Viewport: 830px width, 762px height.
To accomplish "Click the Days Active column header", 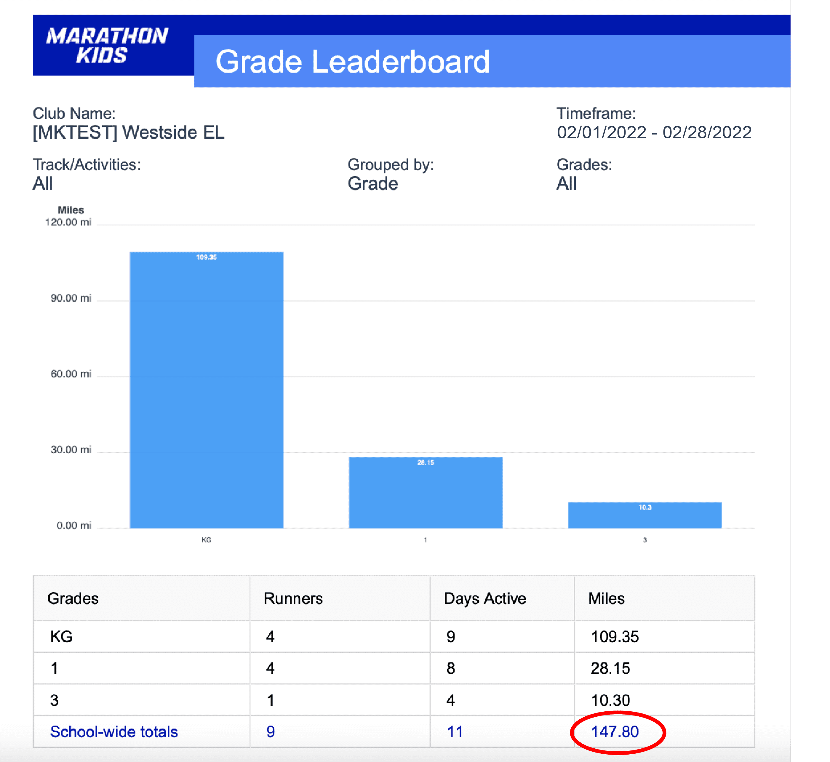I will pos(485,598).
